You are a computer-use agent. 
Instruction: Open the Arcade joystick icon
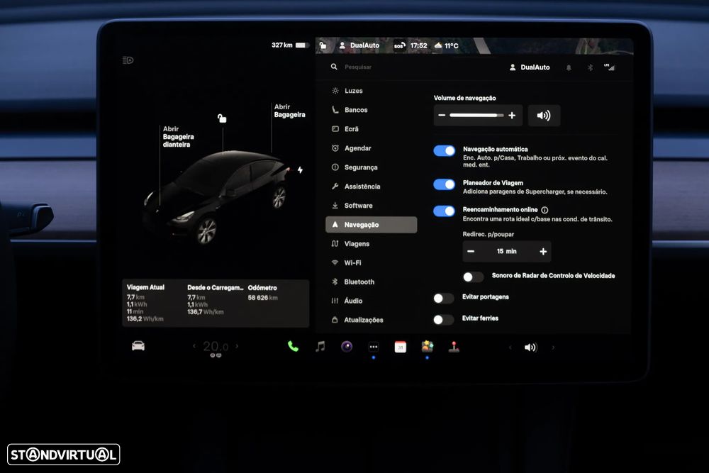454,347
